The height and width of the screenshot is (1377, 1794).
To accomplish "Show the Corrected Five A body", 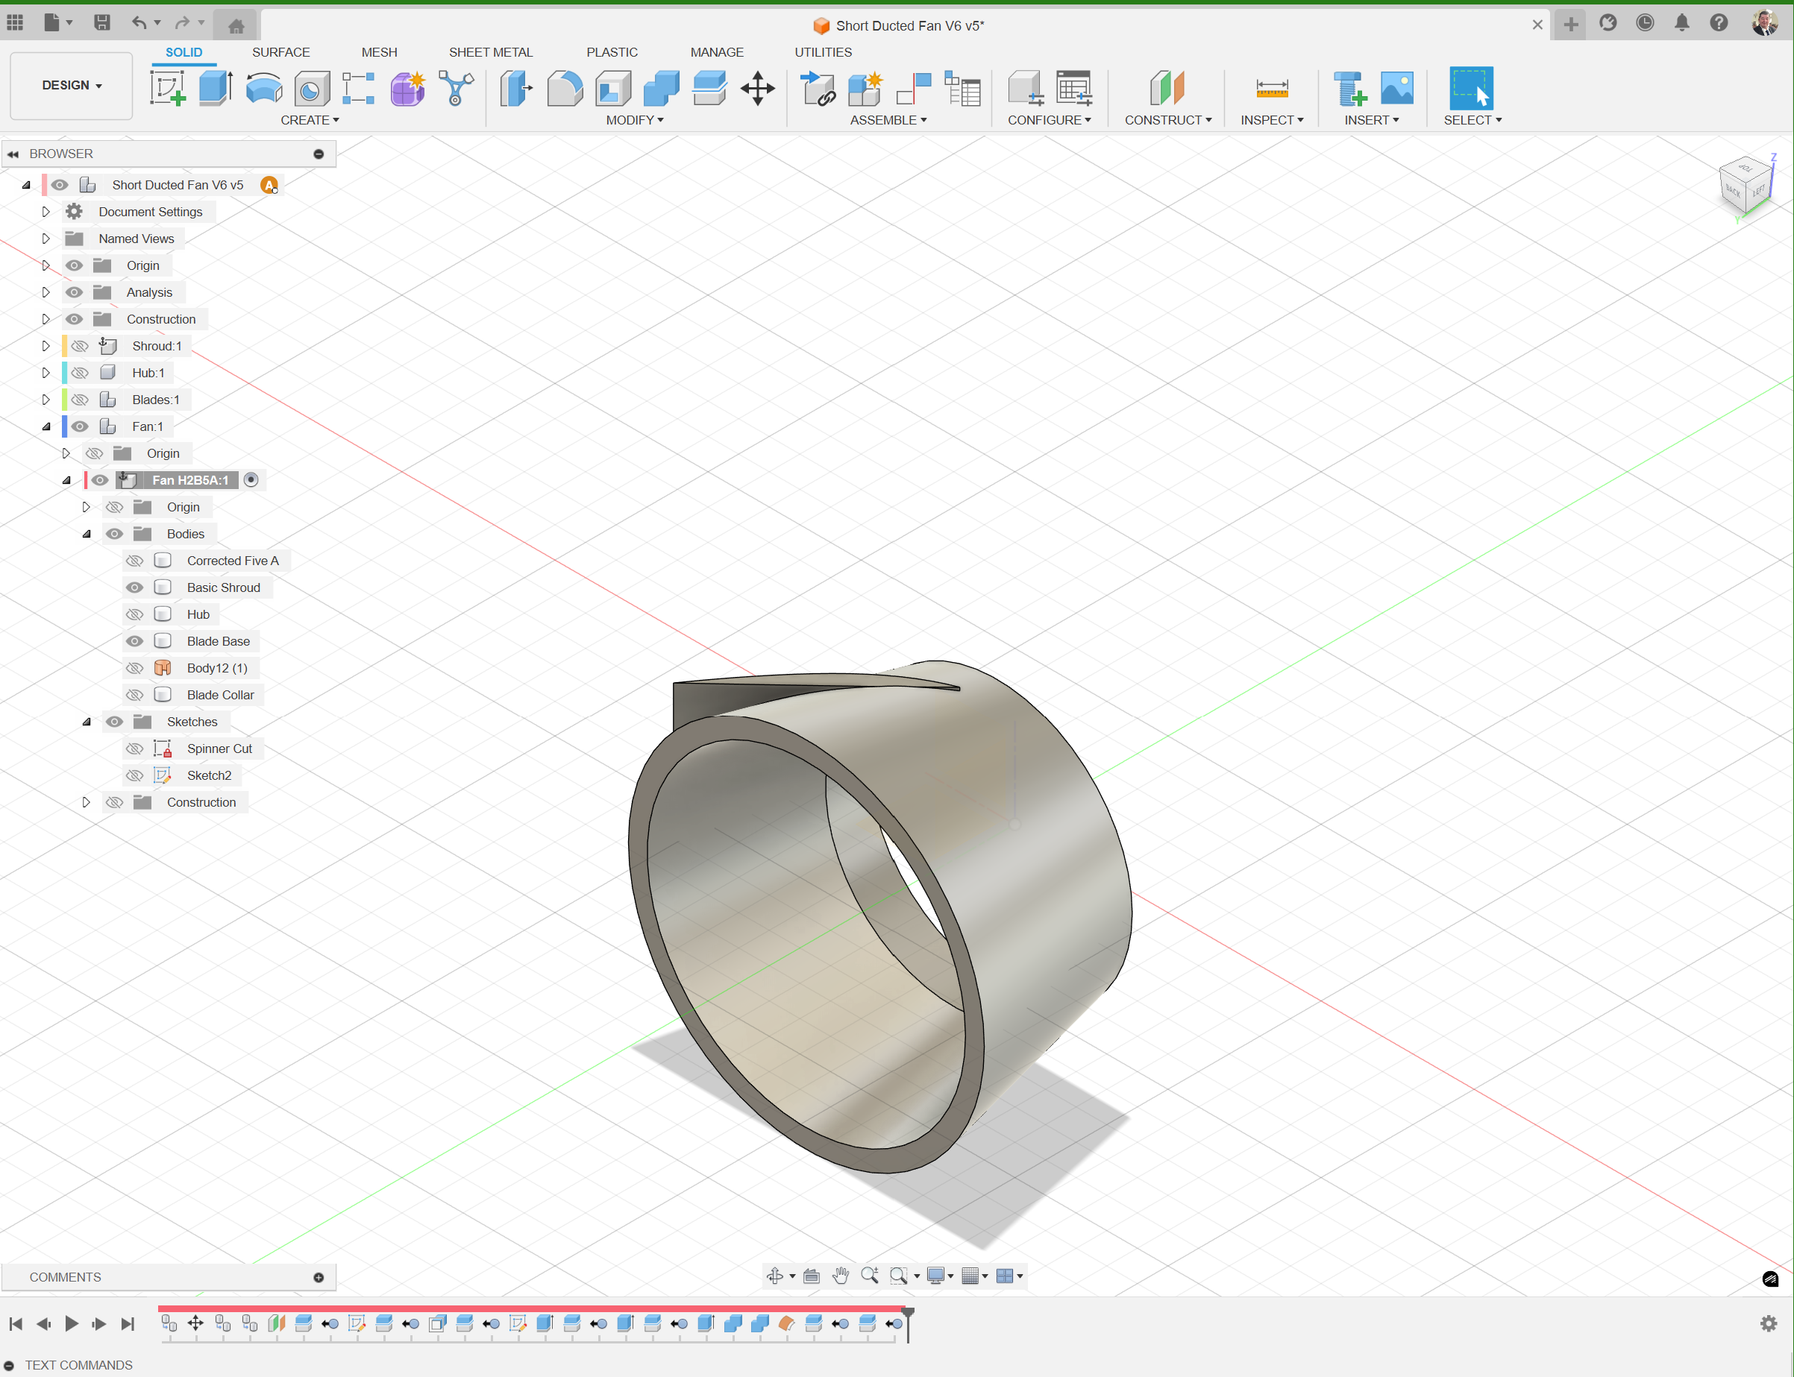I will point(134,561).
